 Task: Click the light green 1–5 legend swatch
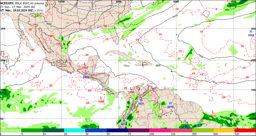pos(10,130)
